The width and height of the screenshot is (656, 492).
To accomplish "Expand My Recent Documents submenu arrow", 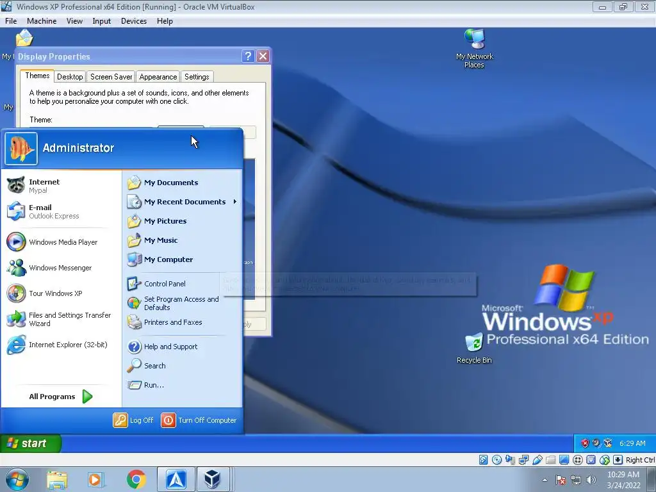I will pyautogui.click(x=235, y=202).
